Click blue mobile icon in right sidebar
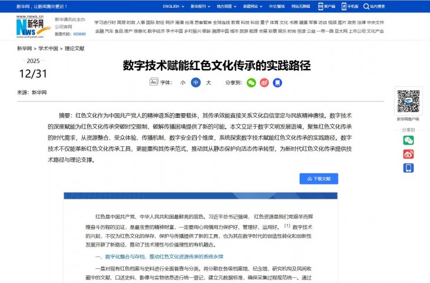 pyautogui.click(x=408, y=168)
